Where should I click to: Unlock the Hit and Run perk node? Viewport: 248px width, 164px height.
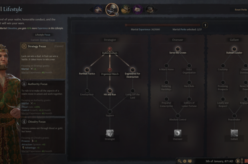pyautogui.click(x=110, y=91)
